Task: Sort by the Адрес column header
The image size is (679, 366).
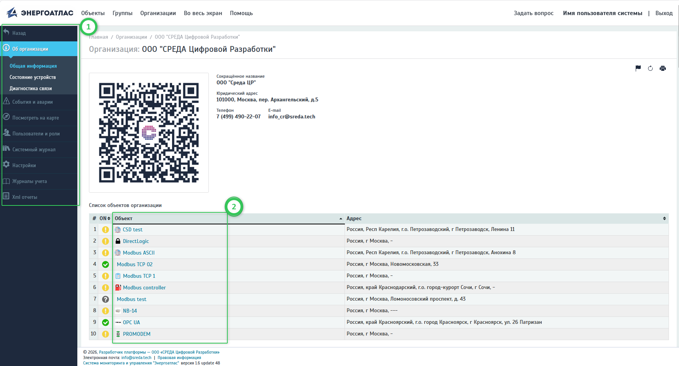Action: [x=506, y=219]
